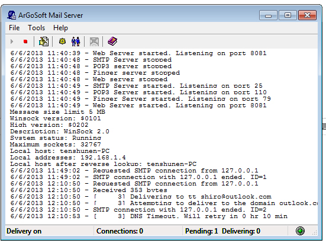Click the 'SMTP connection with 127.0.0.1 ended. ID=2' line

pyautogui.click(x=138, y=209)
